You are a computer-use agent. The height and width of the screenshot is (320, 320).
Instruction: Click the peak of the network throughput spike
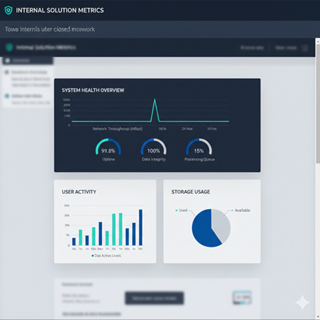tap(155, 100)
